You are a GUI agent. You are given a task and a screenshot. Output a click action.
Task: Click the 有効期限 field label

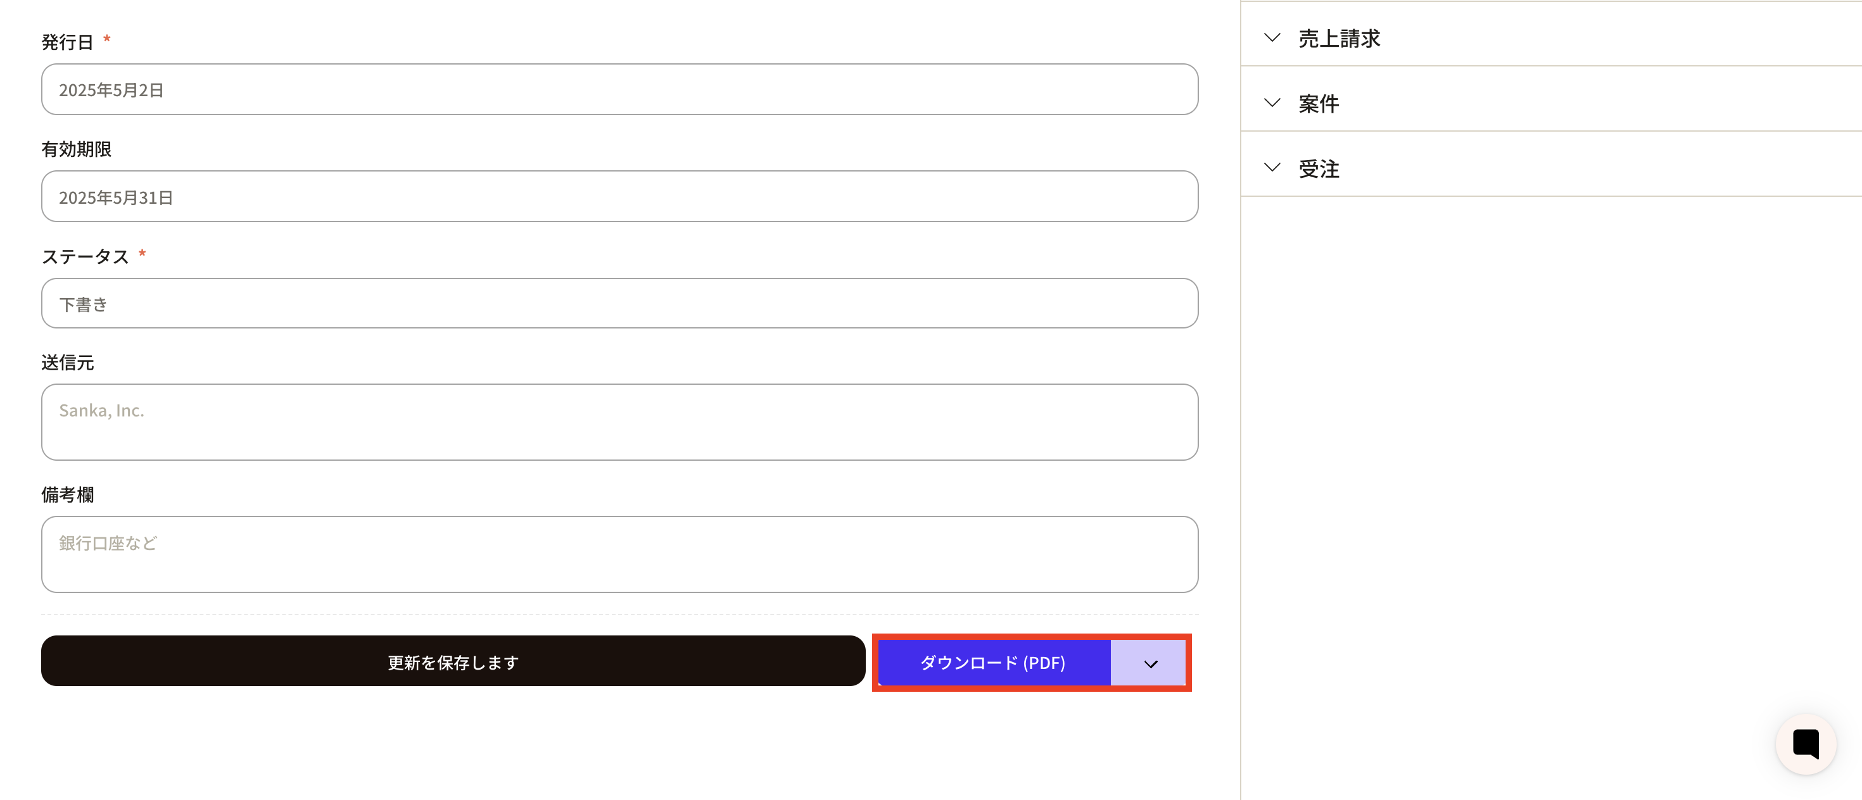click(76, 149)
